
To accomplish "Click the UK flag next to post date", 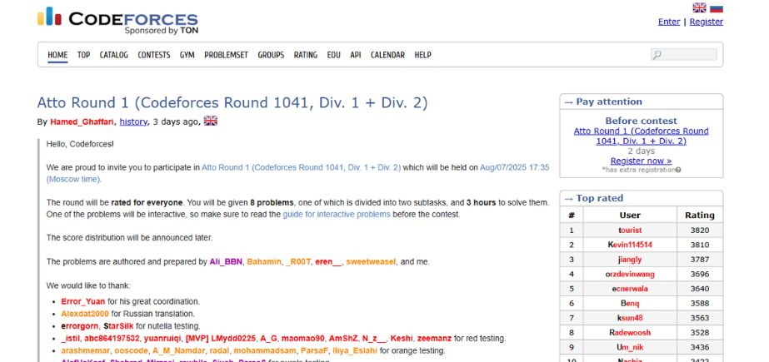I will point(211,121).
